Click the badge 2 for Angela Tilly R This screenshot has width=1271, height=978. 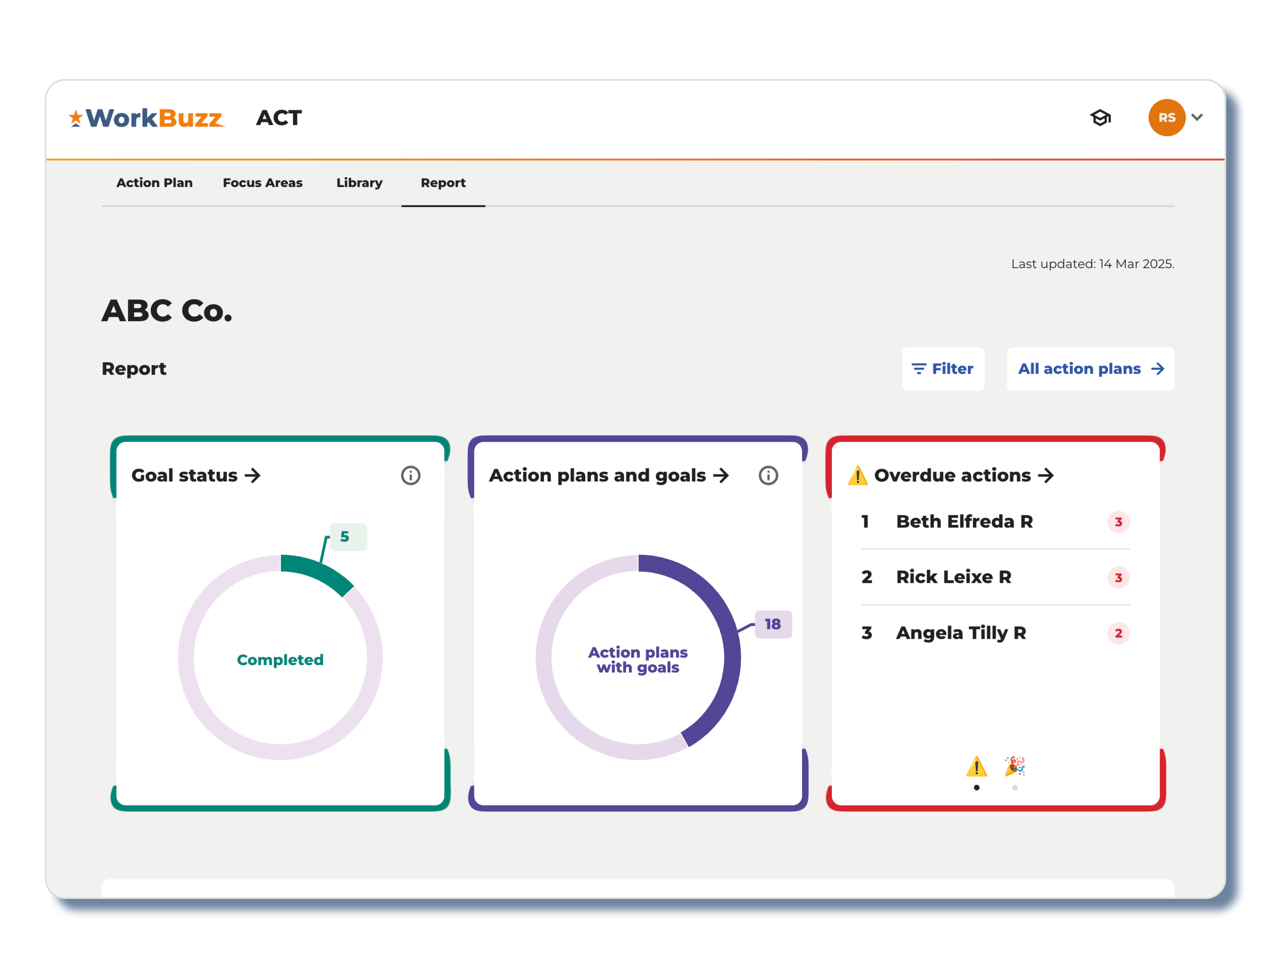tap(1118, 633)
